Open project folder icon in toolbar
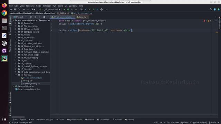Viewport: 221px width, 124px height. [11, 9]
